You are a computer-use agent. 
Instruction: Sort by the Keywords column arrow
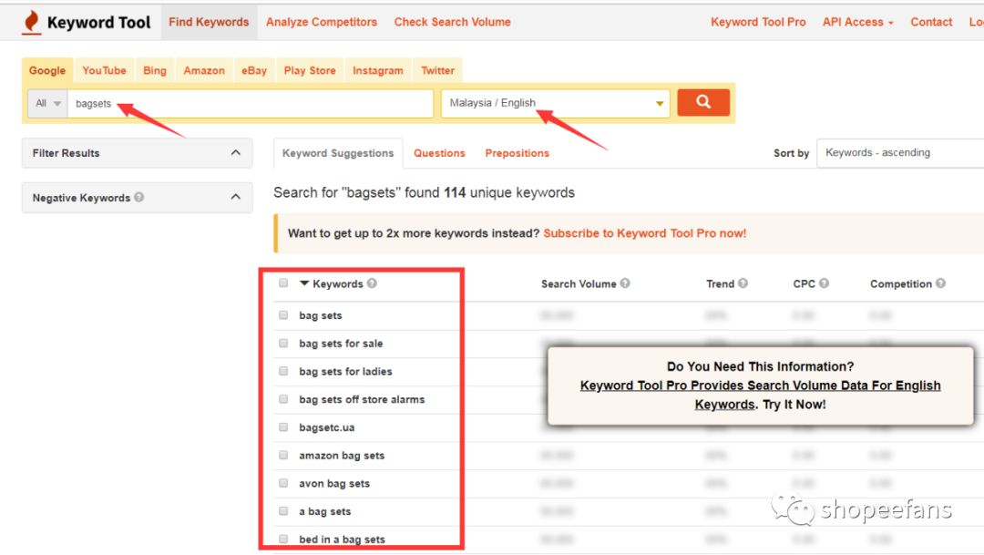click(304, 283)
